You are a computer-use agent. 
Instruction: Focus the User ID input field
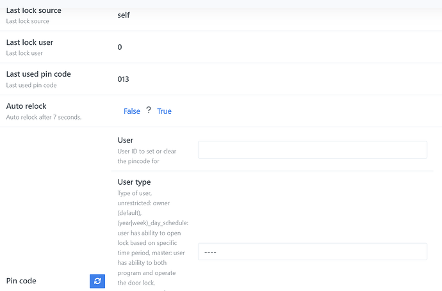coord(313,150)
